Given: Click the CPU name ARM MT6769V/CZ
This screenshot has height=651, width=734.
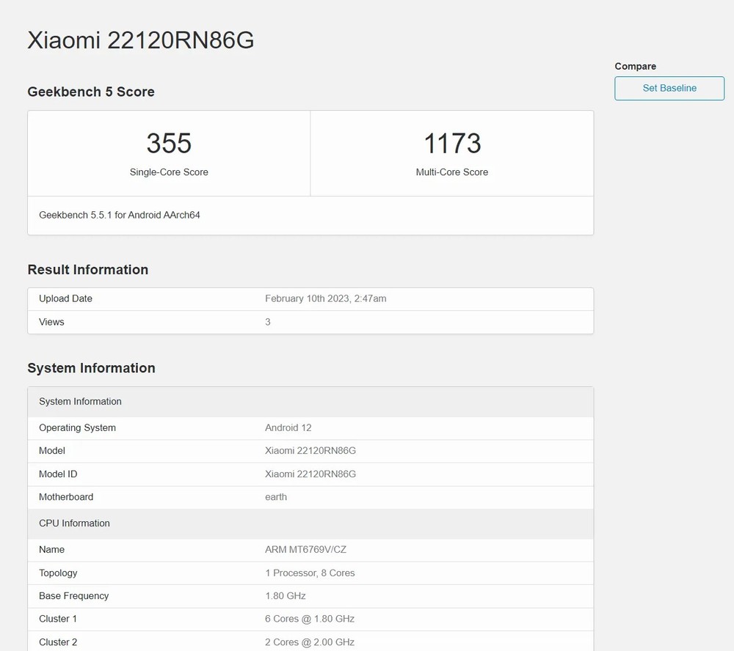Looking at the screenshot, I should pyautogui.click(x=305, y=550).
